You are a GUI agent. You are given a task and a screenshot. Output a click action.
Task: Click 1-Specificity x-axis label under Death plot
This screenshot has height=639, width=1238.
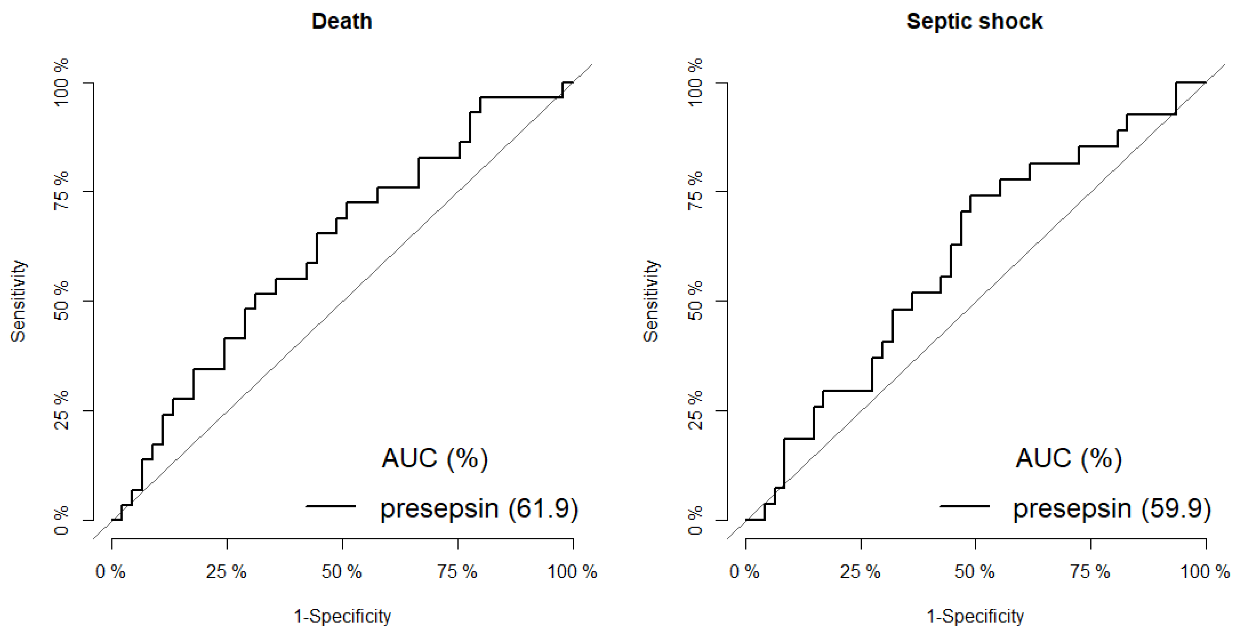click(342, 616)
